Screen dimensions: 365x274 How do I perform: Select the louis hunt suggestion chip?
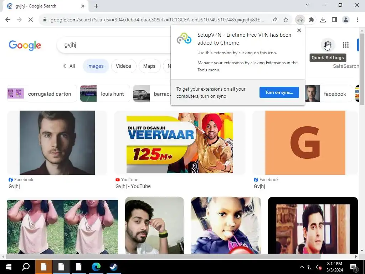(105, 94)
